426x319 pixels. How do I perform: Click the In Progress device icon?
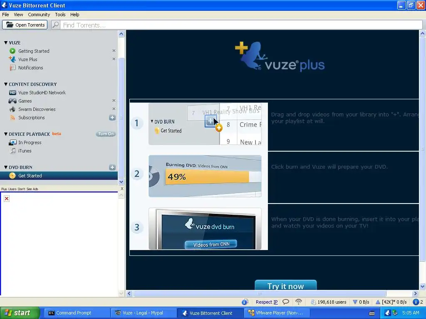tap(12, 142)
